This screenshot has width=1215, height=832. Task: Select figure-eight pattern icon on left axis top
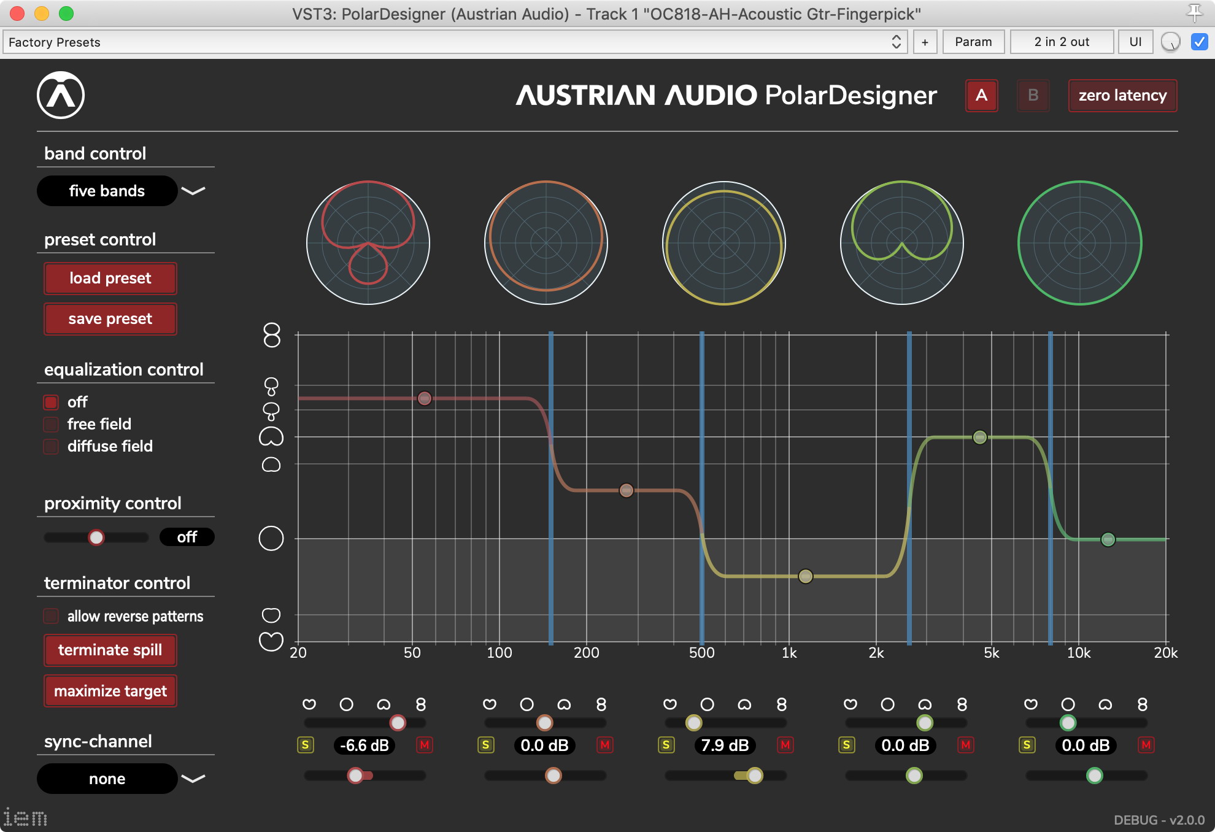tap(271, 335)
